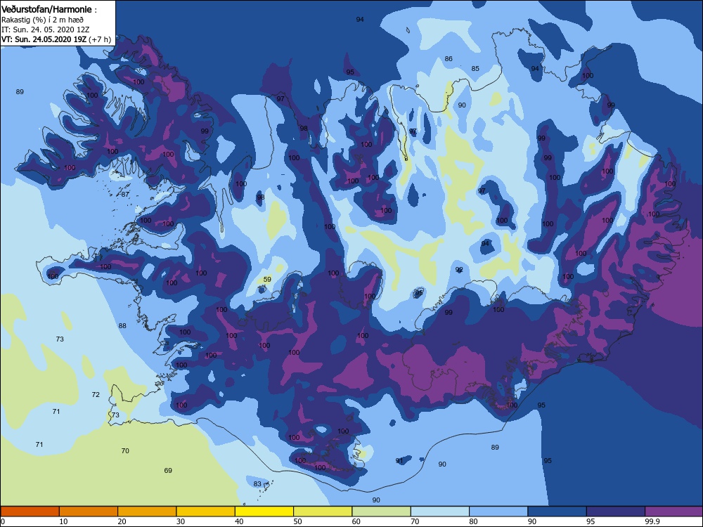703x527 pixels.
Task: Select the value 83 near the southern islands
Action: 257,483
